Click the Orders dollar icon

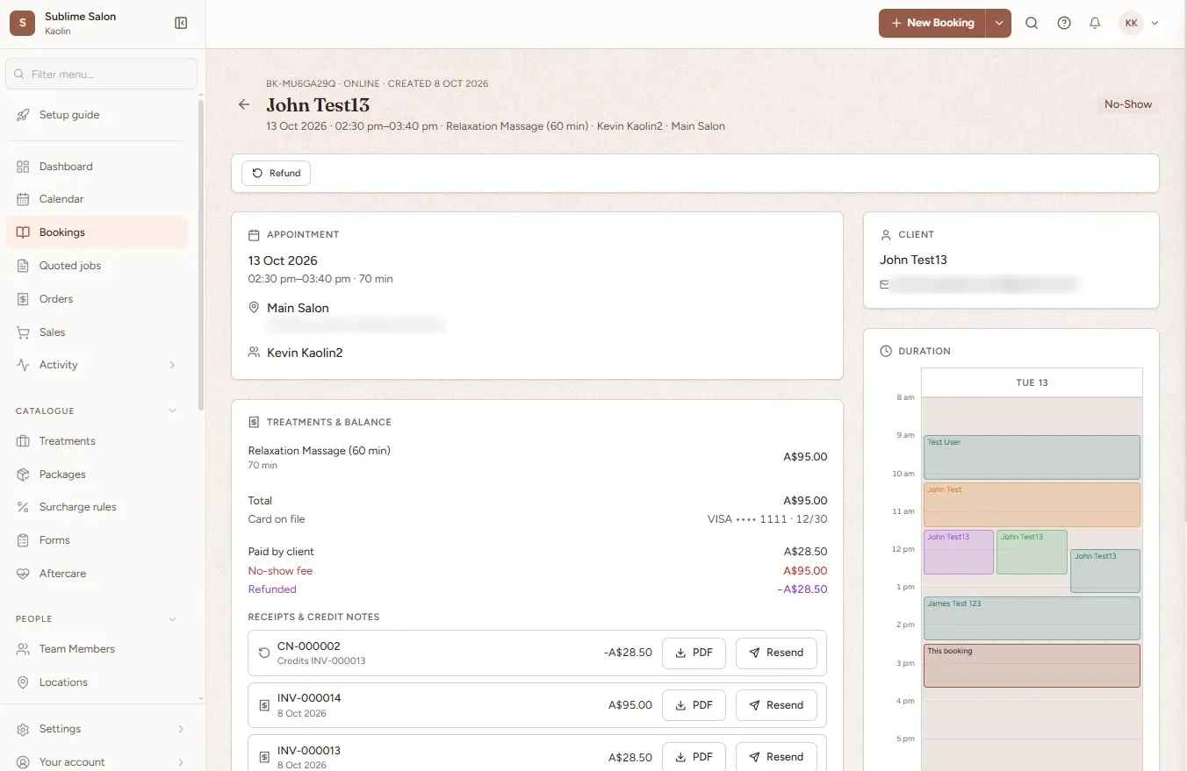(x=23, y=299)
